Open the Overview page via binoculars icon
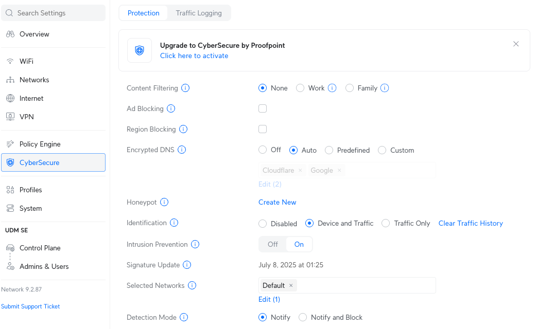 (x=10, y=34)
